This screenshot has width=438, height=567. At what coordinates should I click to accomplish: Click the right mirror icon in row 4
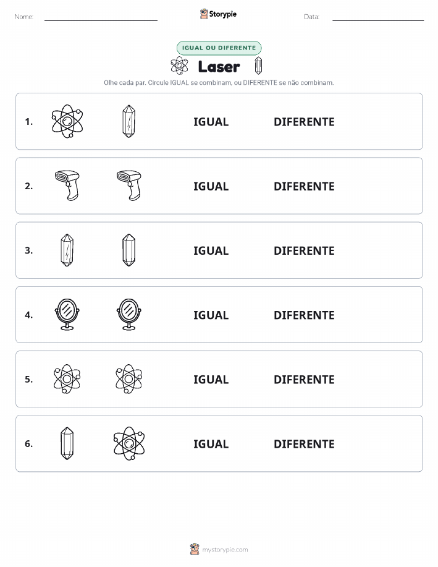point(129,315)
